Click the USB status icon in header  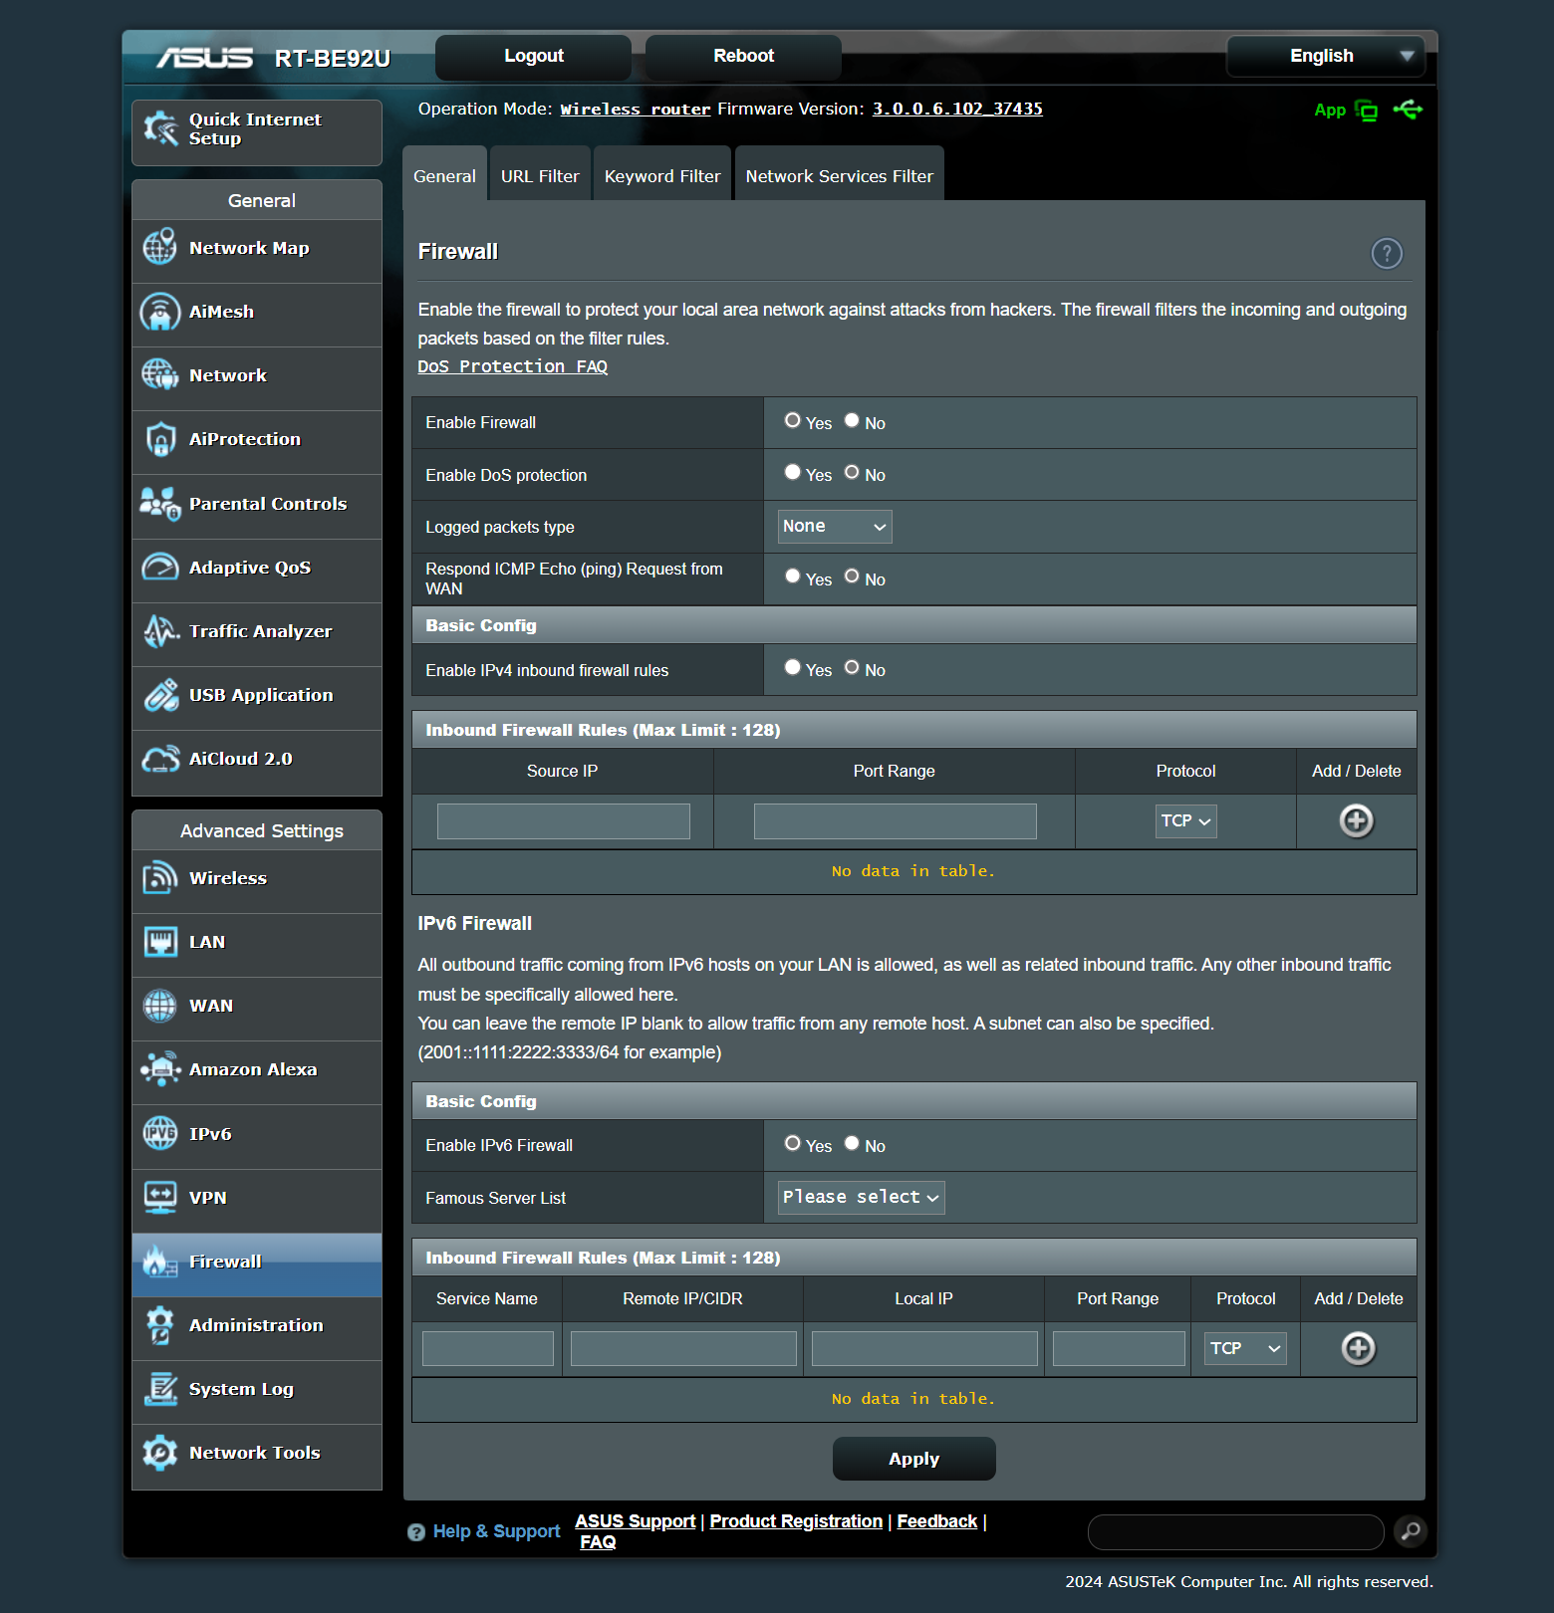1409,110
